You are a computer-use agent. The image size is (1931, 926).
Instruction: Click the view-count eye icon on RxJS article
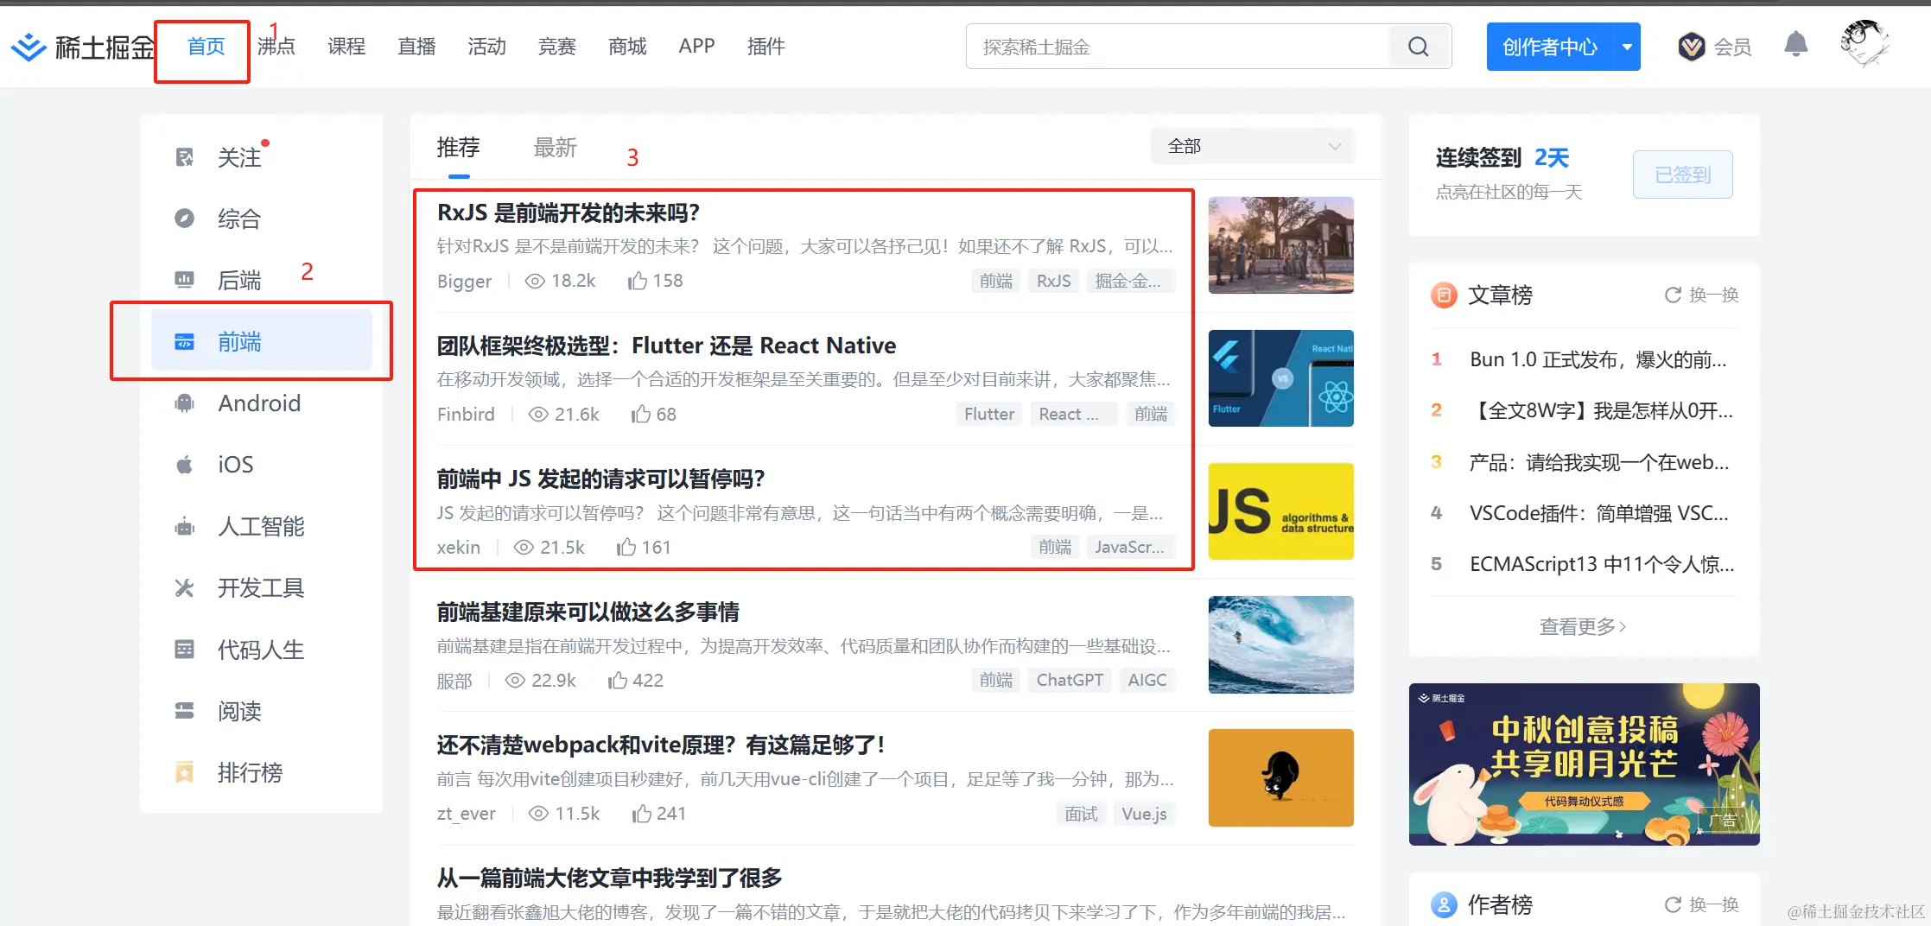tap(536, 281)
